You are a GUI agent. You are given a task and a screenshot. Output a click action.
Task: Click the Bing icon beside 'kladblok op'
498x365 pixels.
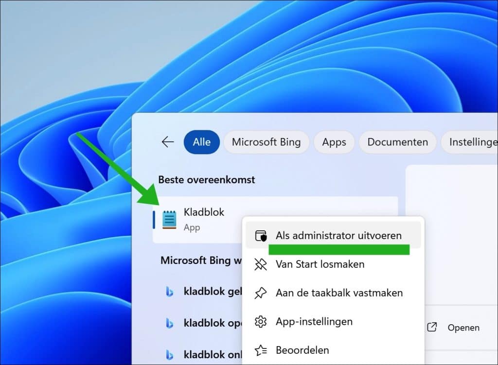(170, 323)
